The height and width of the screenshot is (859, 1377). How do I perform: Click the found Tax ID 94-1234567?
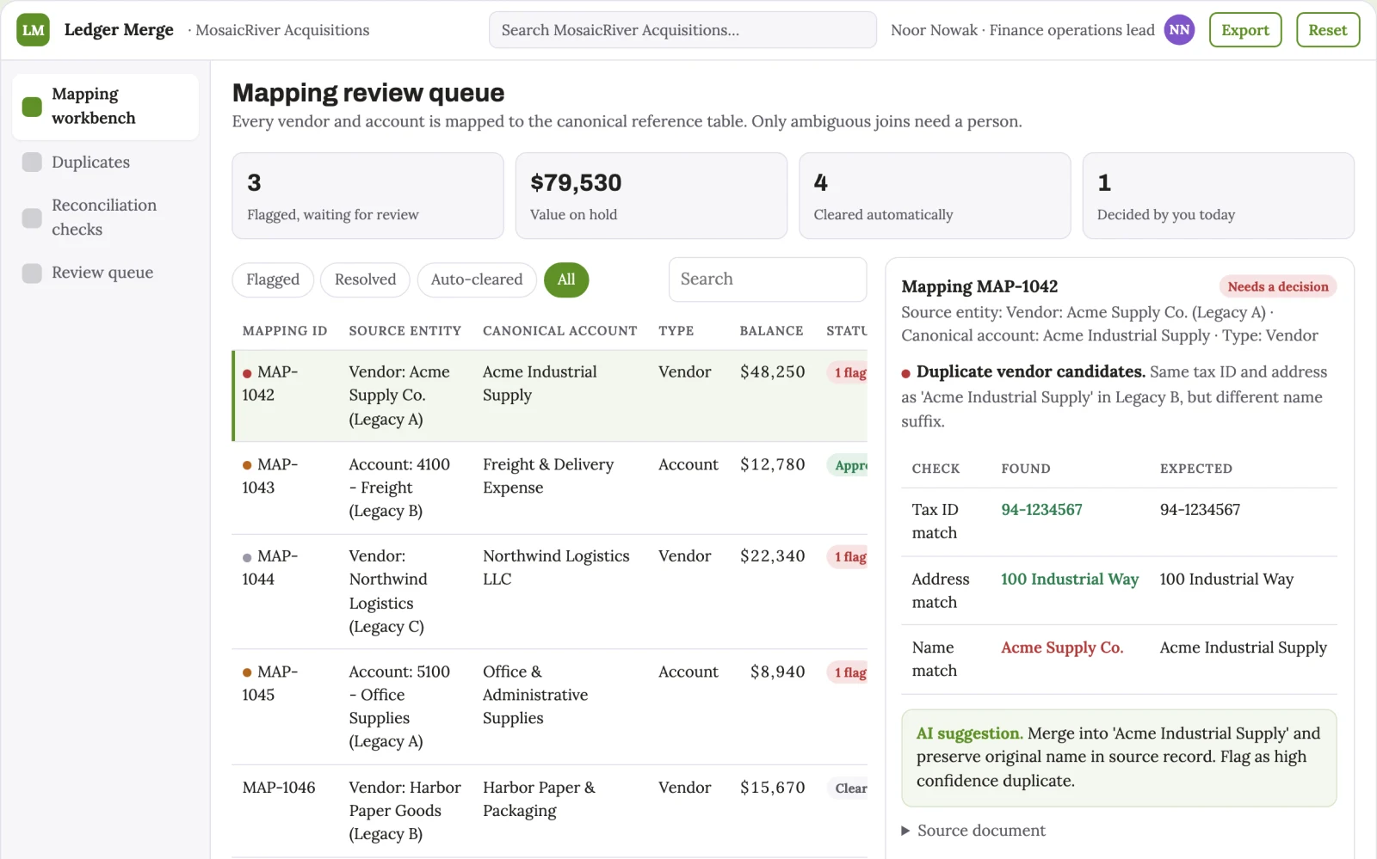coord(1041,510)
